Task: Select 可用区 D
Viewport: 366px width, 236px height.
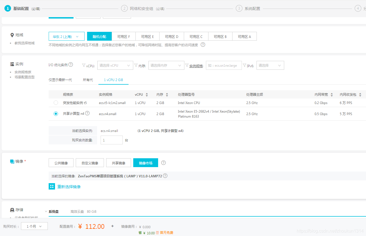Action: click(172, 37)
